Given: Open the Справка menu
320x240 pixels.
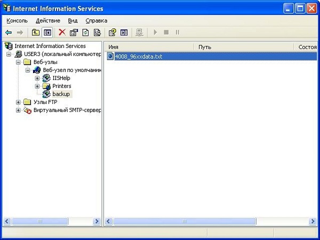Looking at the screenshot, I should click(x=97, y=21).
